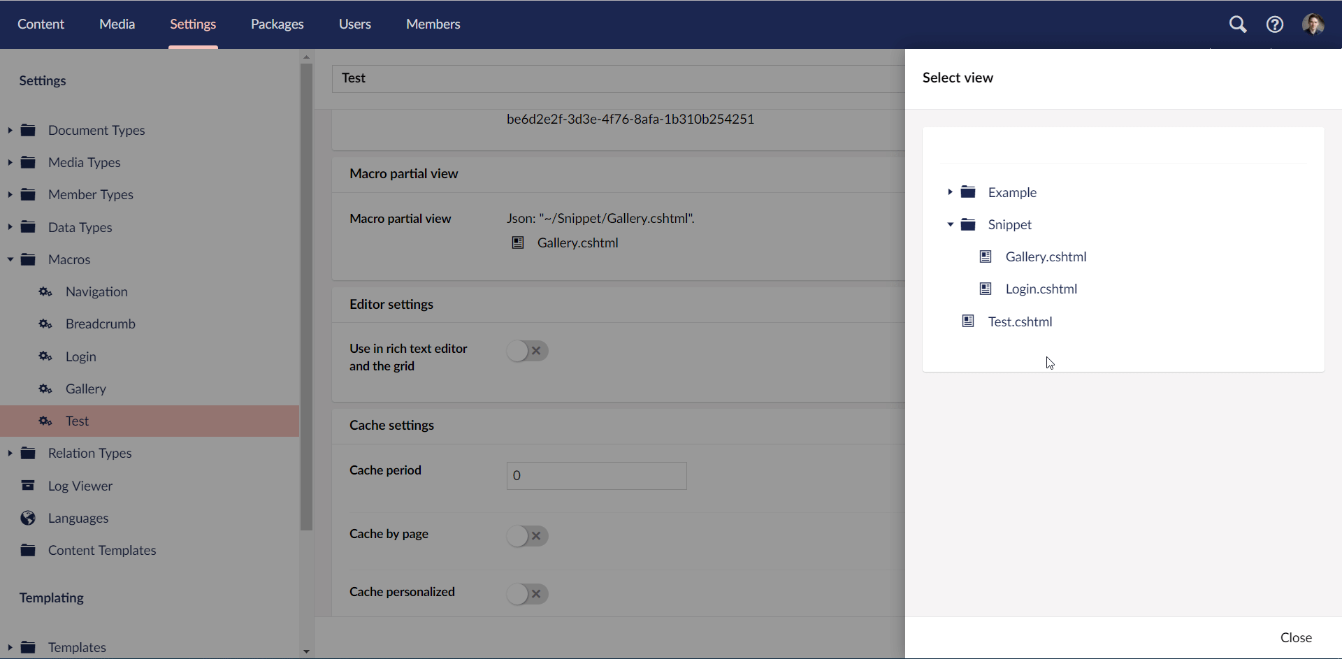Enable the Cache personalized toggle
Viewport: 1342px width, 659px height.
click(x=527, y=594)
